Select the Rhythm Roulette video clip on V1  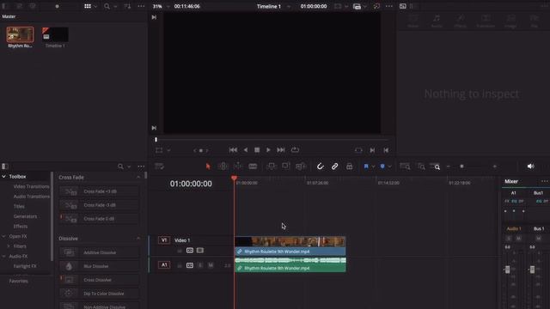click(x=290, y=245)
